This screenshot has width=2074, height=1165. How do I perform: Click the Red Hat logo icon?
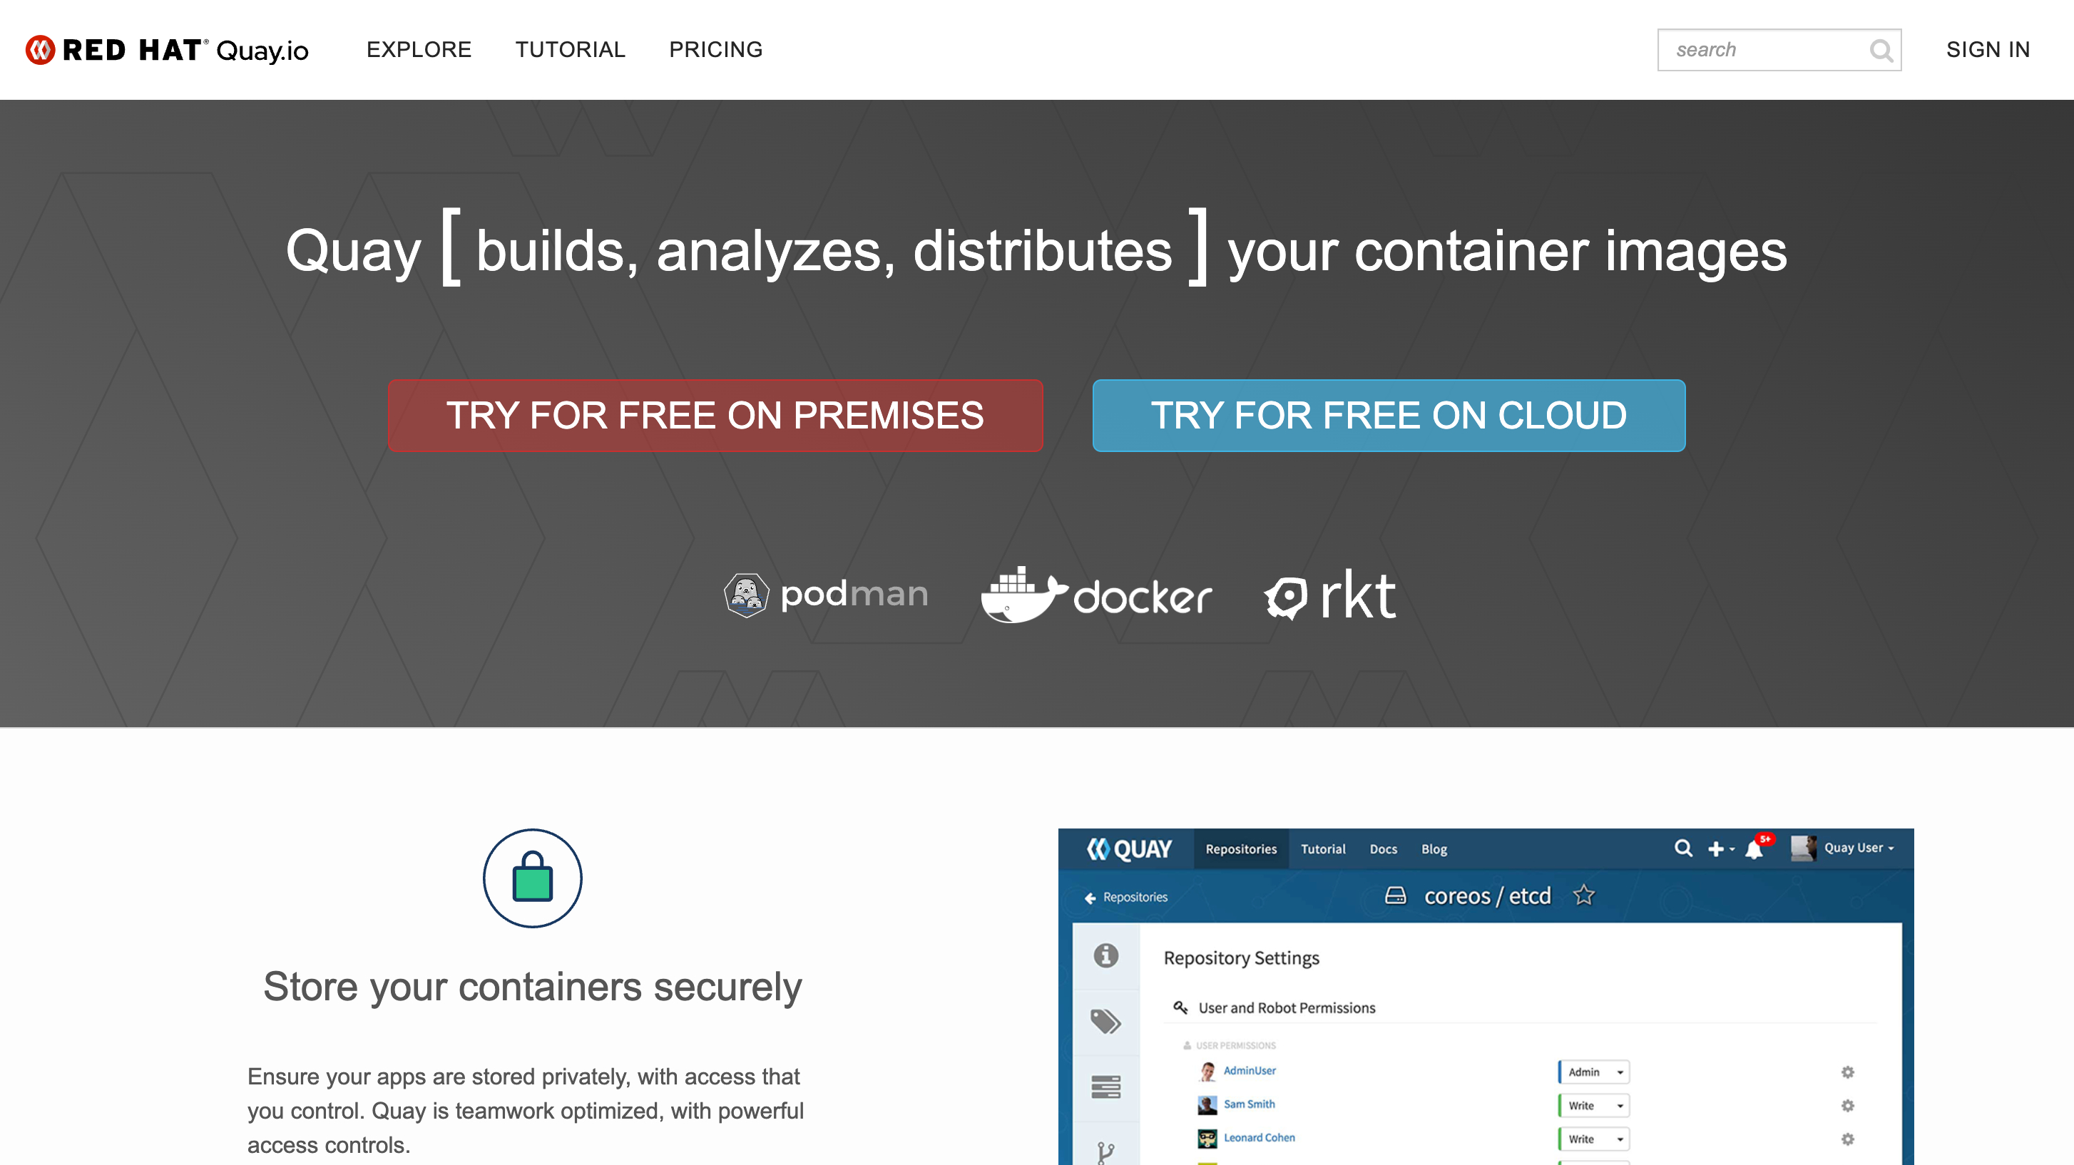[x=44, y=48]
